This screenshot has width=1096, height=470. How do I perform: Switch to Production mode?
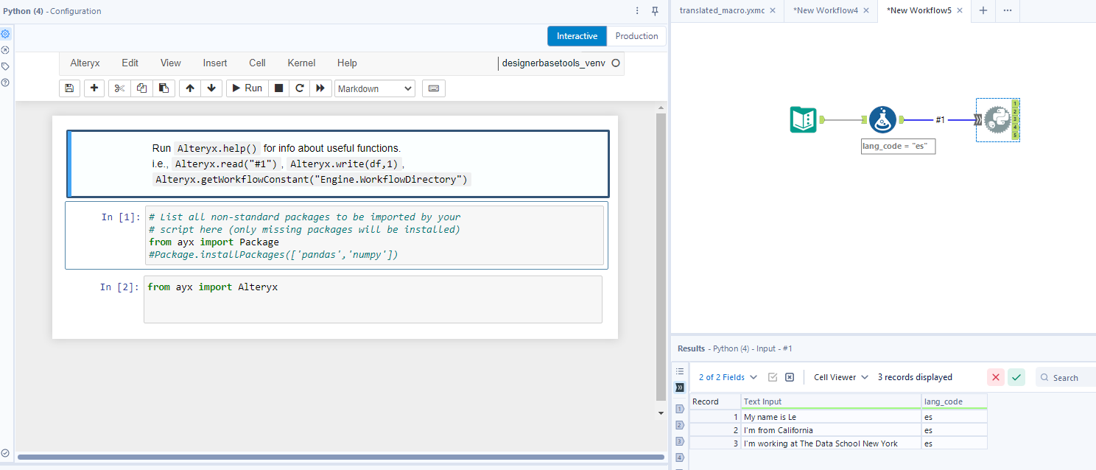(x=636, y=36)
